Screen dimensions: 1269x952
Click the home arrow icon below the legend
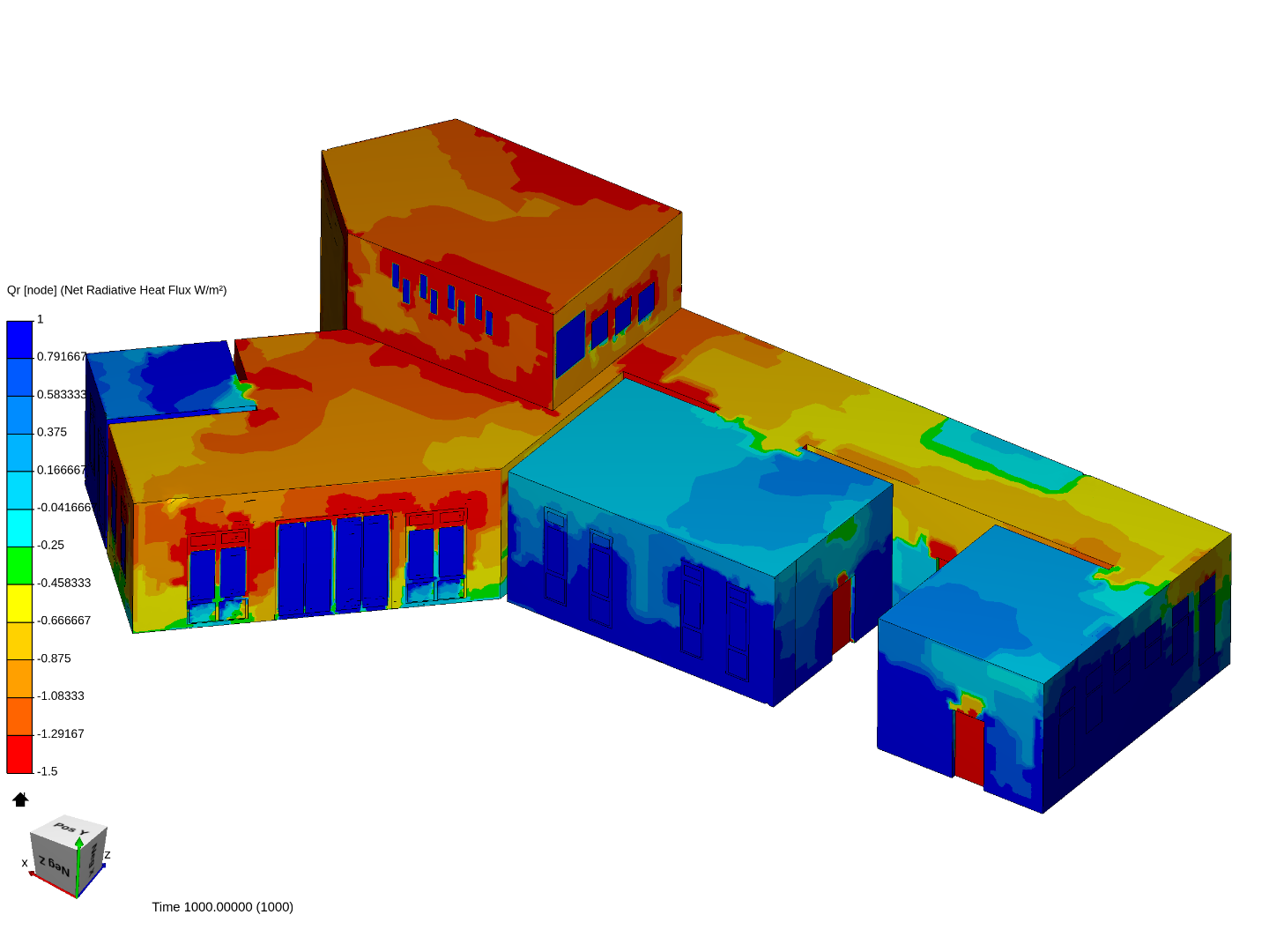pyautogui.click(x=19, y=800)
